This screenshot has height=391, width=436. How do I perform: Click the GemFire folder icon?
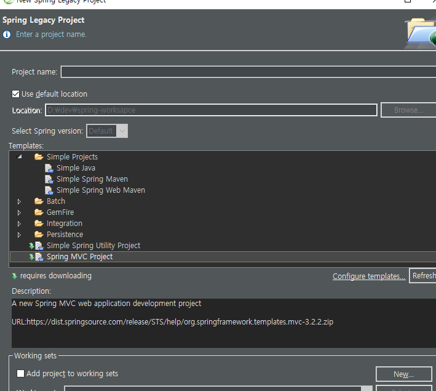point(39,212)
